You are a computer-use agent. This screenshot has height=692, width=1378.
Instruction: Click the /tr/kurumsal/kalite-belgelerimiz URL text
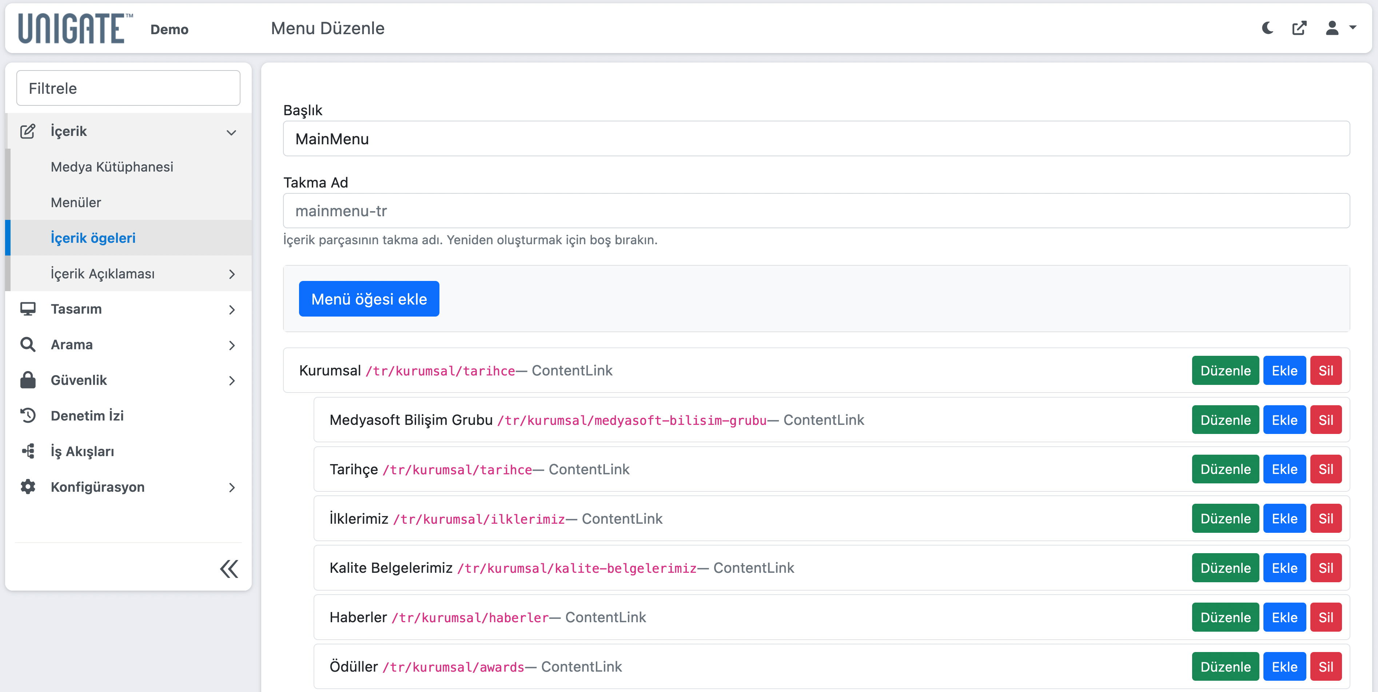pos(577,568)
